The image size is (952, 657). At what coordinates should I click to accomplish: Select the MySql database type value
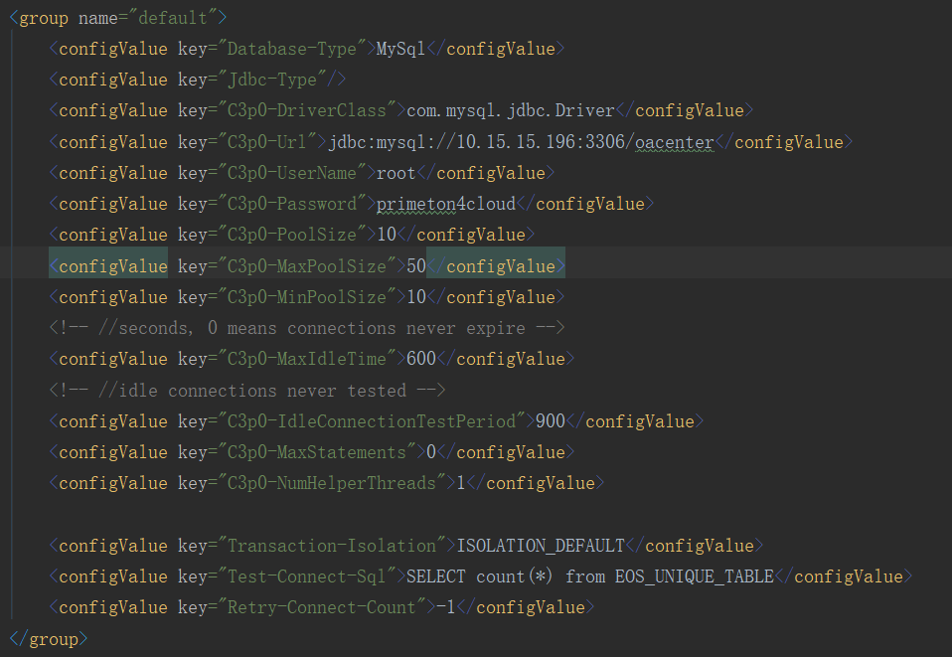tap(400, 49)
